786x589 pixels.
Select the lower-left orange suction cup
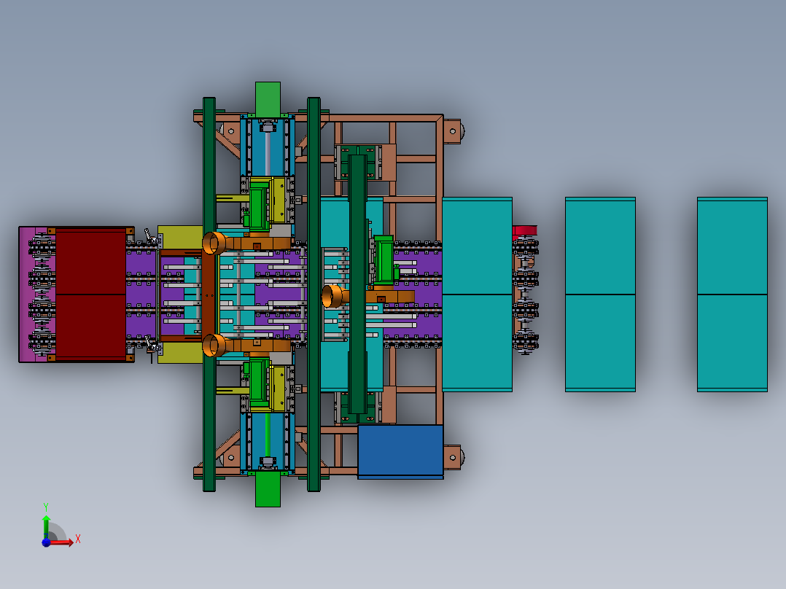pos(214,346)
